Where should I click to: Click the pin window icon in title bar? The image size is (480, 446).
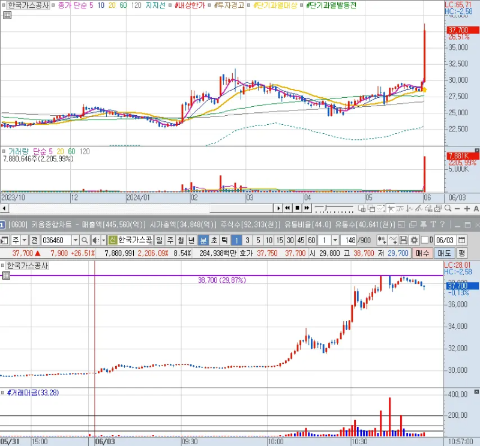pyautogui.click(x=424, y=225)
